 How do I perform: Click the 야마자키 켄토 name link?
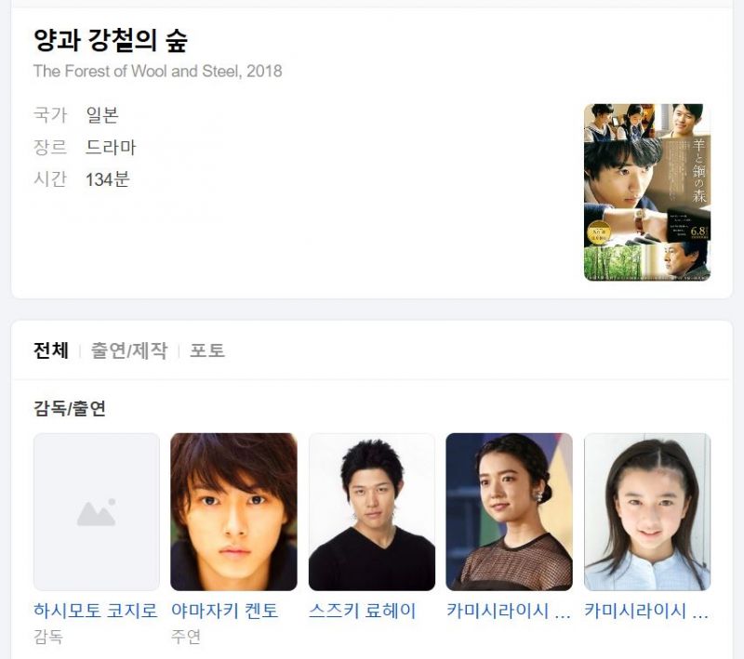click(x=224, y=610)
